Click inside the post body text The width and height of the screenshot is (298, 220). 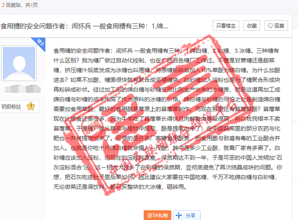[x=169, y=124]
